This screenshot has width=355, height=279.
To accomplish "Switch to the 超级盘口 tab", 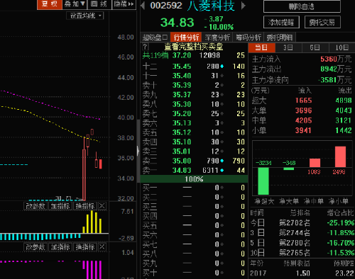I will point(155,38).
